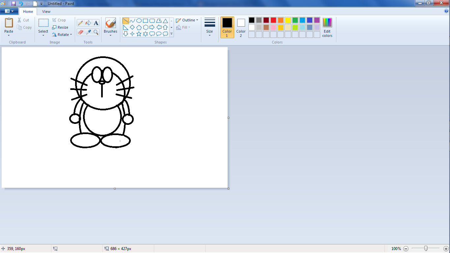Click the zoom in plus button

[446, 249]
